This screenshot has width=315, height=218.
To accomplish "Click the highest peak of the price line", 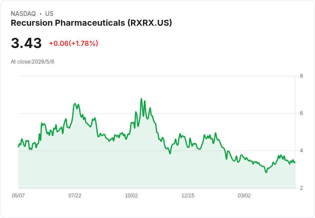I will (x=141, y=99).
